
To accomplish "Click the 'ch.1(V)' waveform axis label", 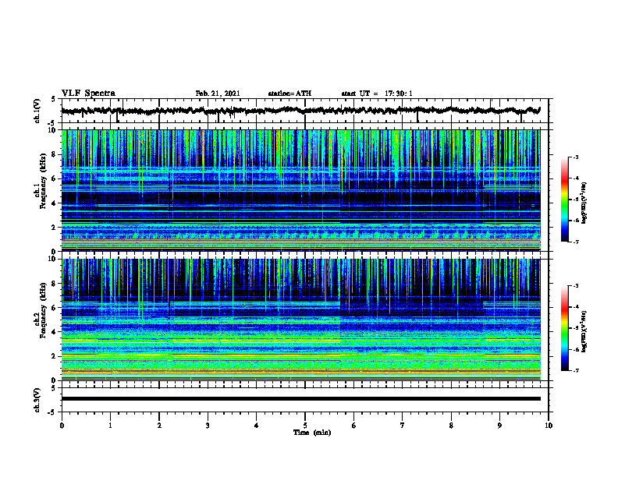I will coord(37,111).
